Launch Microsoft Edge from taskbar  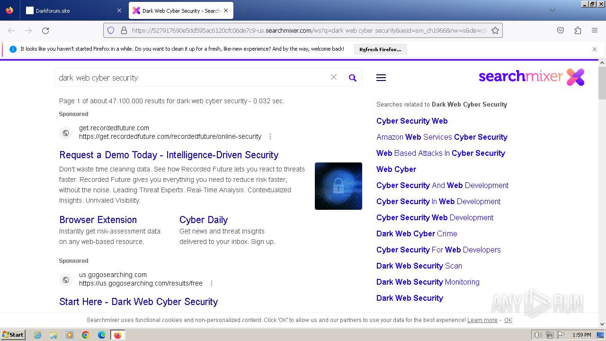click(102, 335)
